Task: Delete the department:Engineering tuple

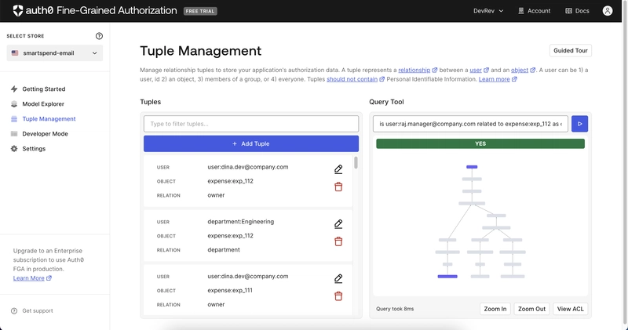Action: coord(338,241)
